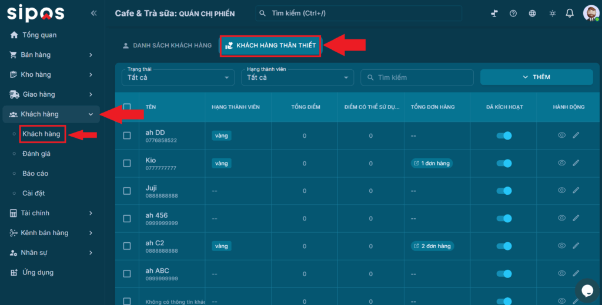602x305 pixels.
Task: Click the edit pencil for ah DD
Action: tap(576, 135)
